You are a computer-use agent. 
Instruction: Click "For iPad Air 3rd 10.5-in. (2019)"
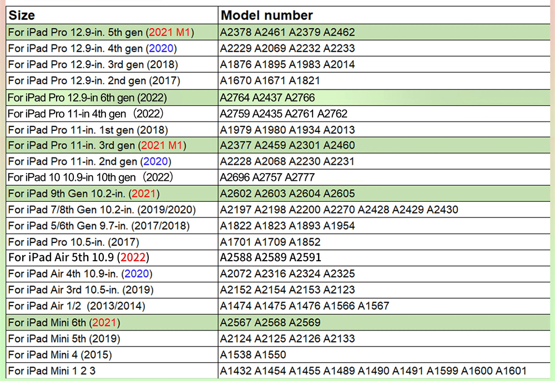point(80,289)
